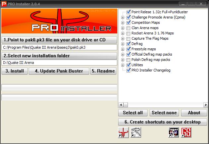This screenshot has width=209, height=144.
Task: Click the Quake III shortcut icon
Action: tap(123, 132)
